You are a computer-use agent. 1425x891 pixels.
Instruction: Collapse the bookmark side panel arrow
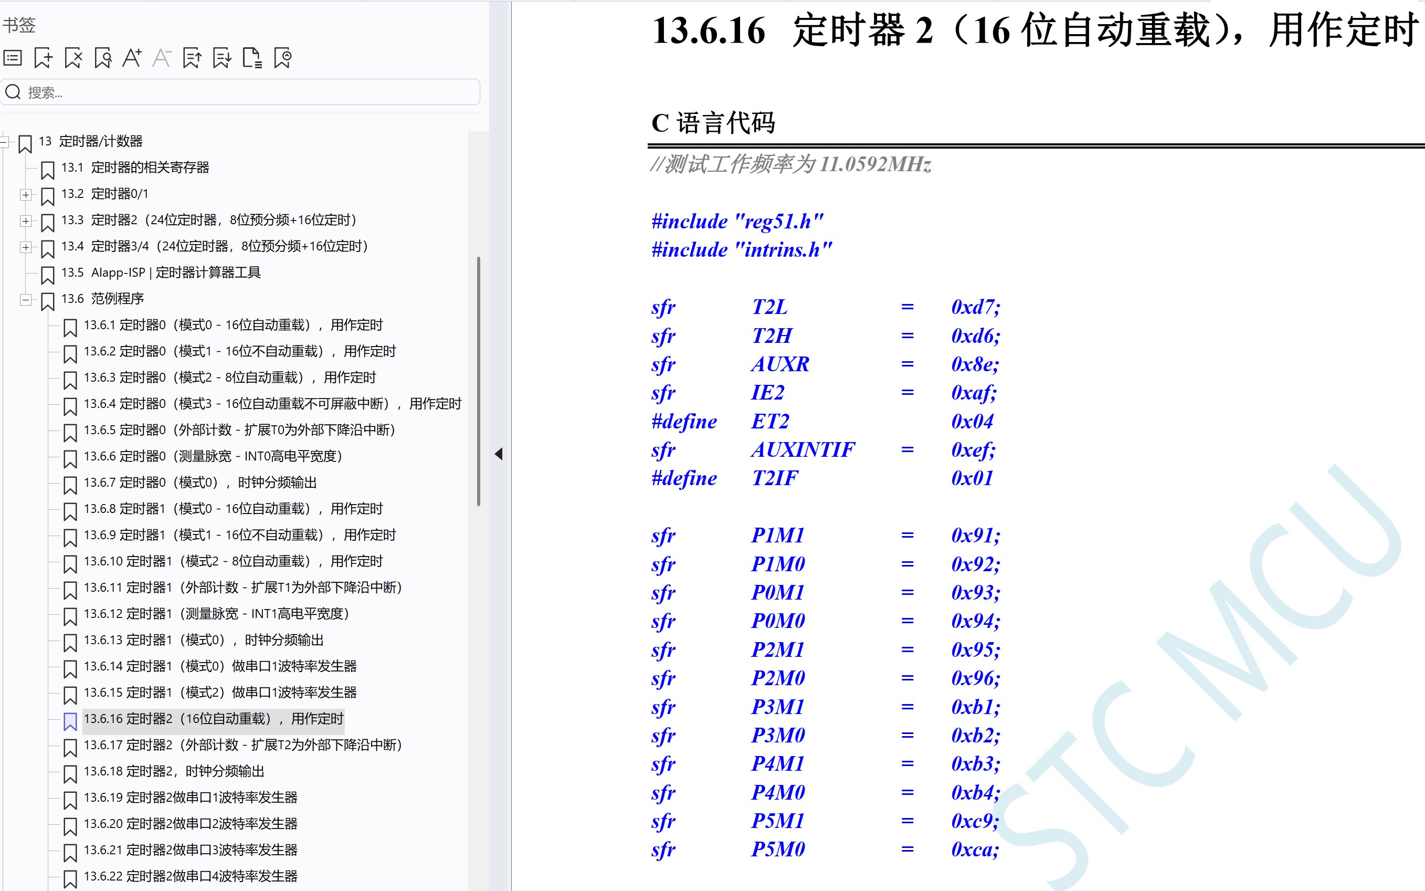click(x=499, y=454)
